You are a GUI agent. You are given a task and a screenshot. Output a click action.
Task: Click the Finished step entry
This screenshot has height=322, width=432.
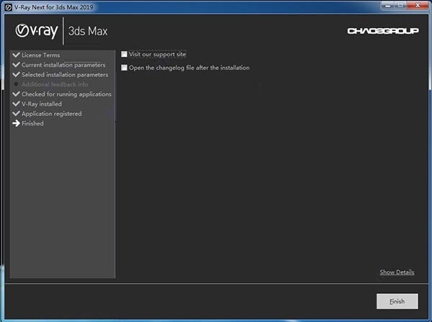click(32, 123)
